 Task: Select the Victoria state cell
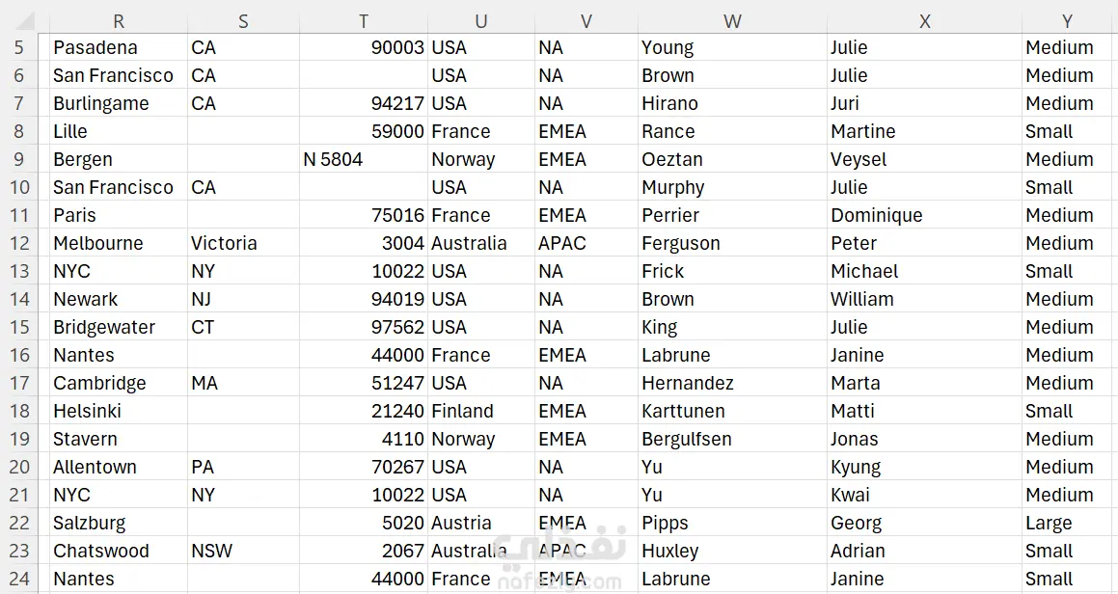pyautogui.click(x=243, y=243)
